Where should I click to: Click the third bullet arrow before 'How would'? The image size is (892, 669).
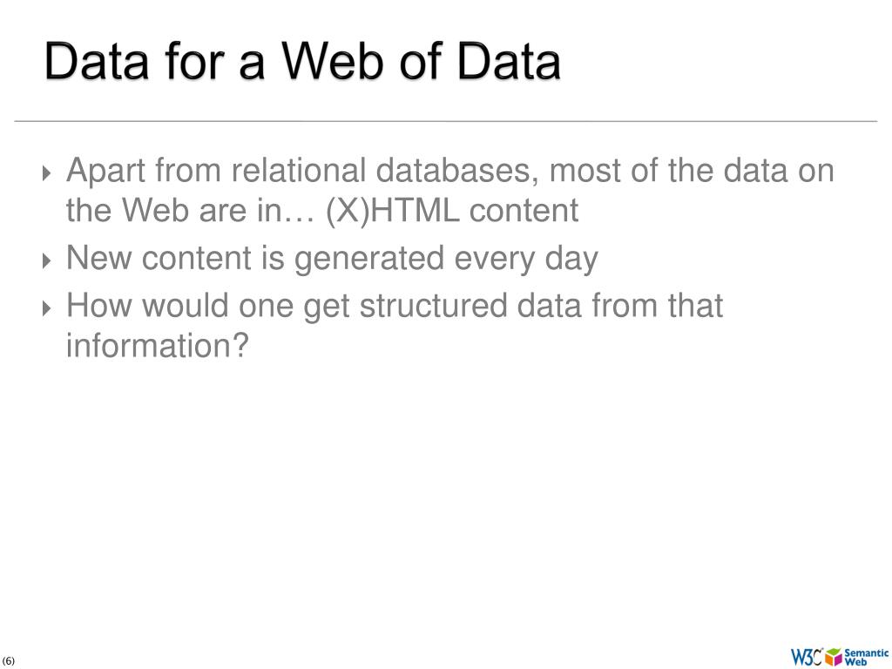click(x=47, y=307)
